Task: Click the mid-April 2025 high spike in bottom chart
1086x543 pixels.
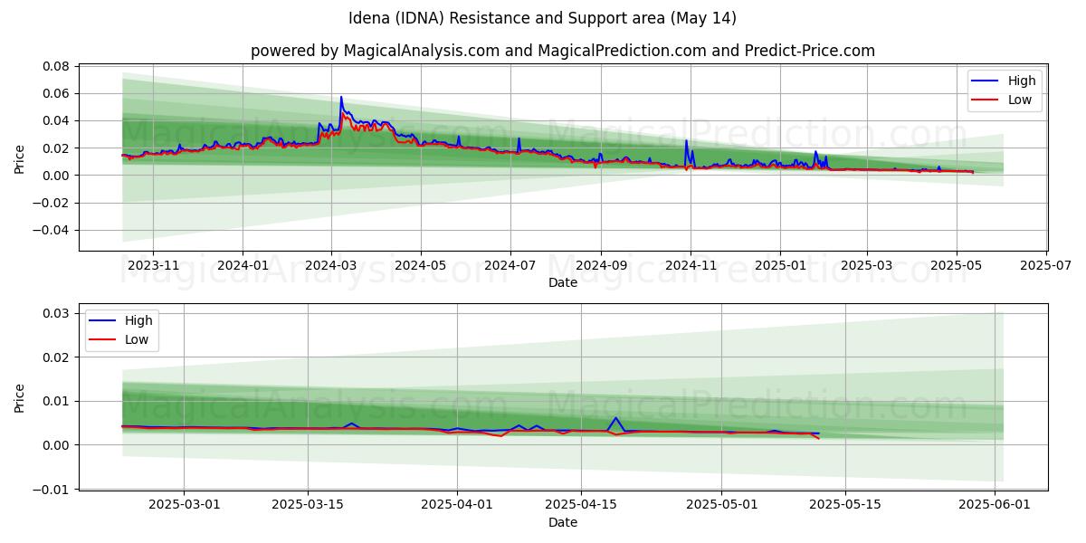Action: tap(615, 418)
